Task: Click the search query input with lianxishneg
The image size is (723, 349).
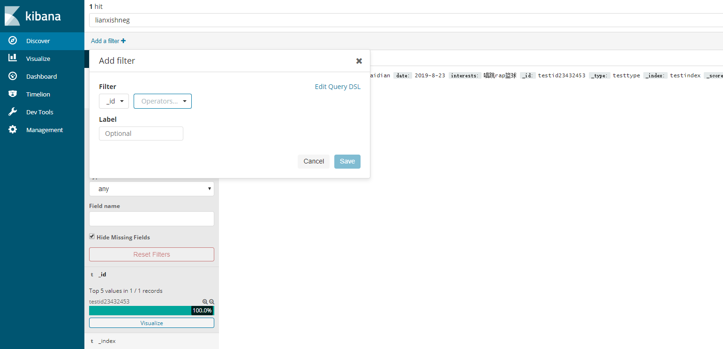Action: (x=406, y=20)
